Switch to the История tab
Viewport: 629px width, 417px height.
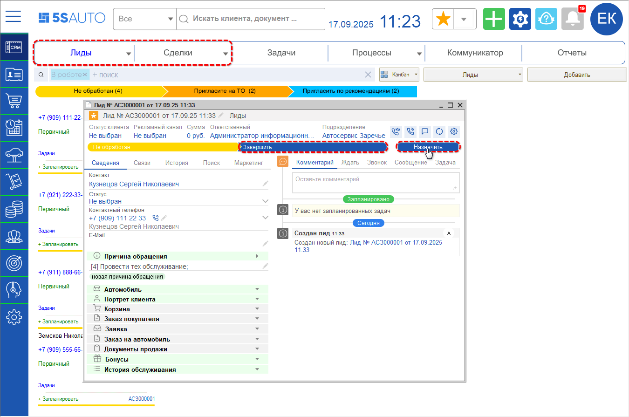[x=177, y=163]
